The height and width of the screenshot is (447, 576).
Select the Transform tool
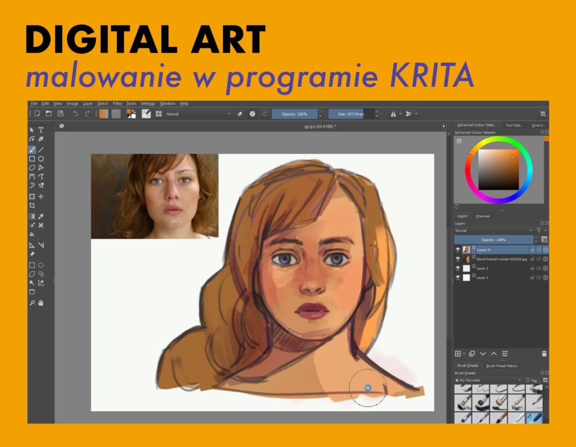(x=32, y=196)
